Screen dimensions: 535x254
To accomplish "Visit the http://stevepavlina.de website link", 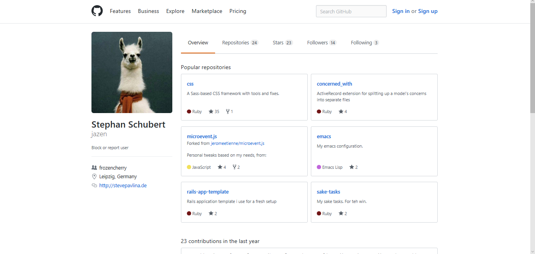I will [x=123, y=186].
